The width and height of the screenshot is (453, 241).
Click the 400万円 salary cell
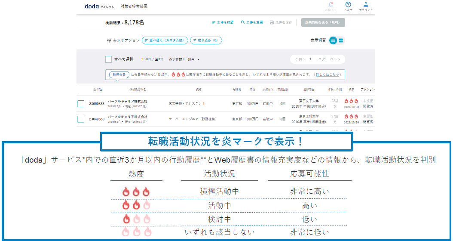(x=252, y=104)
